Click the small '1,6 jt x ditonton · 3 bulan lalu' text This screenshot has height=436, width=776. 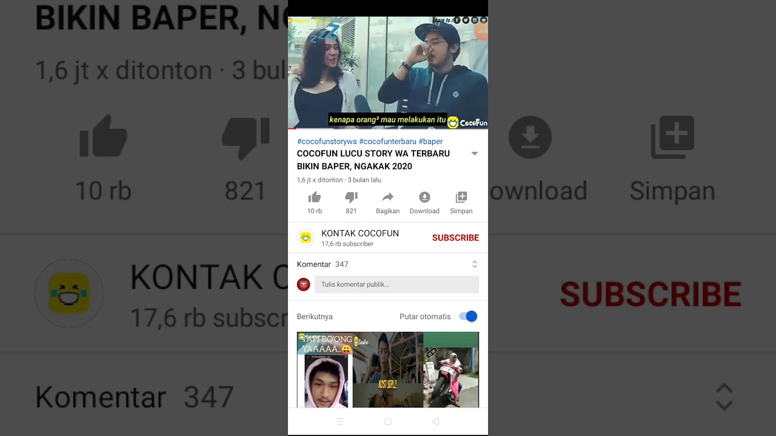(x=339, y=180)
